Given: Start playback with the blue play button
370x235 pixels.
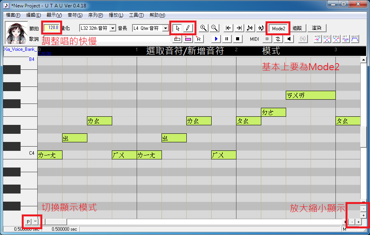Looking at the screenshot, I should click(x=216, y=39).
